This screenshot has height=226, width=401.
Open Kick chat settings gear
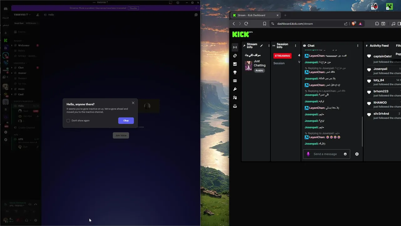(x=357, y=154)
